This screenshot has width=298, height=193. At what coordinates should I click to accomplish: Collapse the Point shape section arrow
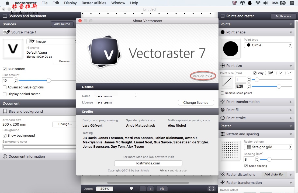291,32
